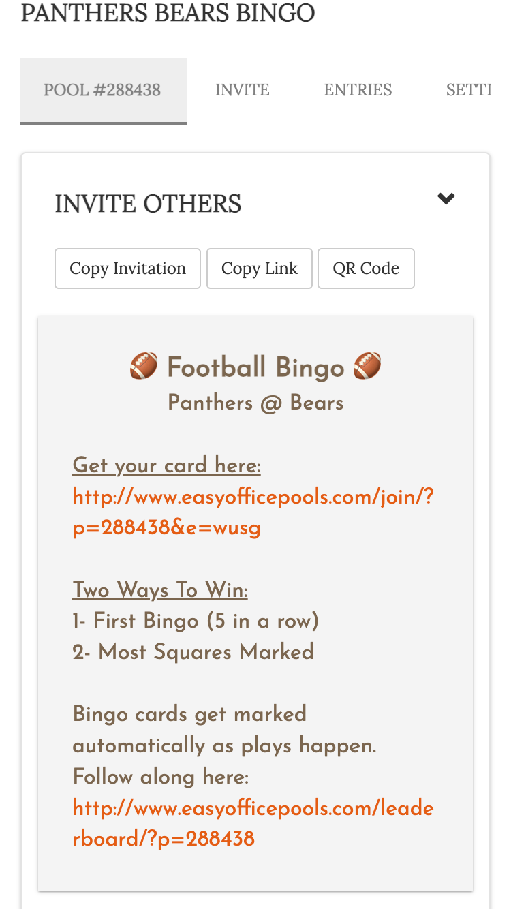Click the PANTHERS BEARS BINGO page title
511x909 pixels.
[168, 13]
